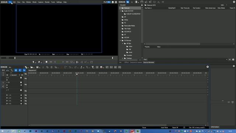
Task: Mute the 4 A audio track speaker
Action: pyautogui.click(x=21, y=103)
